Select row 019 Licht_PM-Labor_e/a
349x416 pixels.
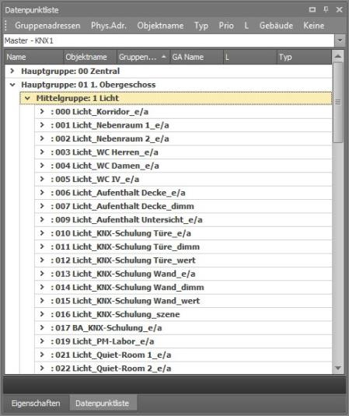click(183, 341)
